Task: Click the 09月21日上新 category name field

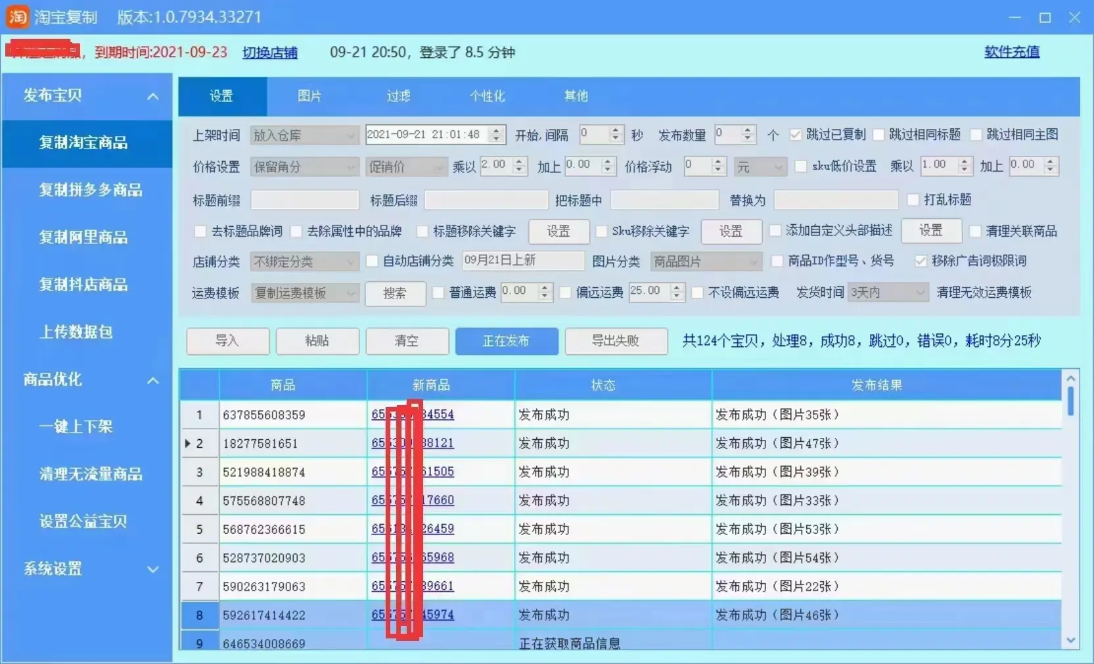Action: coord(523,261)
